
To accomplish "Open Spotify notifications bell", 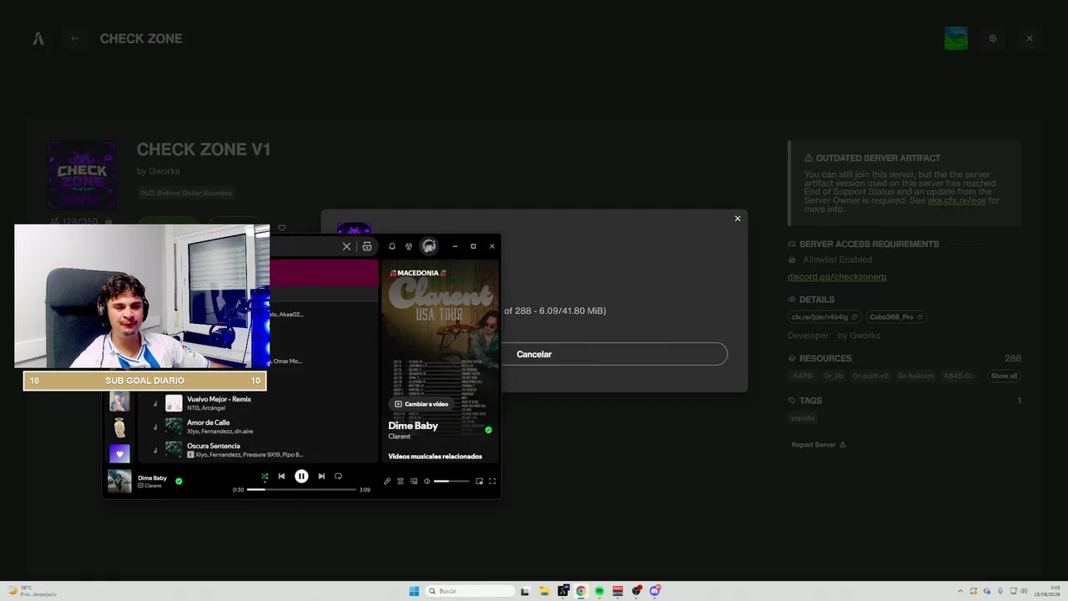I will point(392,246).
